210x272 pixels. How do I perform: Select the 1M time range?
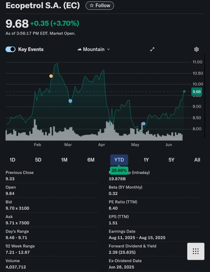click(64, 160)
